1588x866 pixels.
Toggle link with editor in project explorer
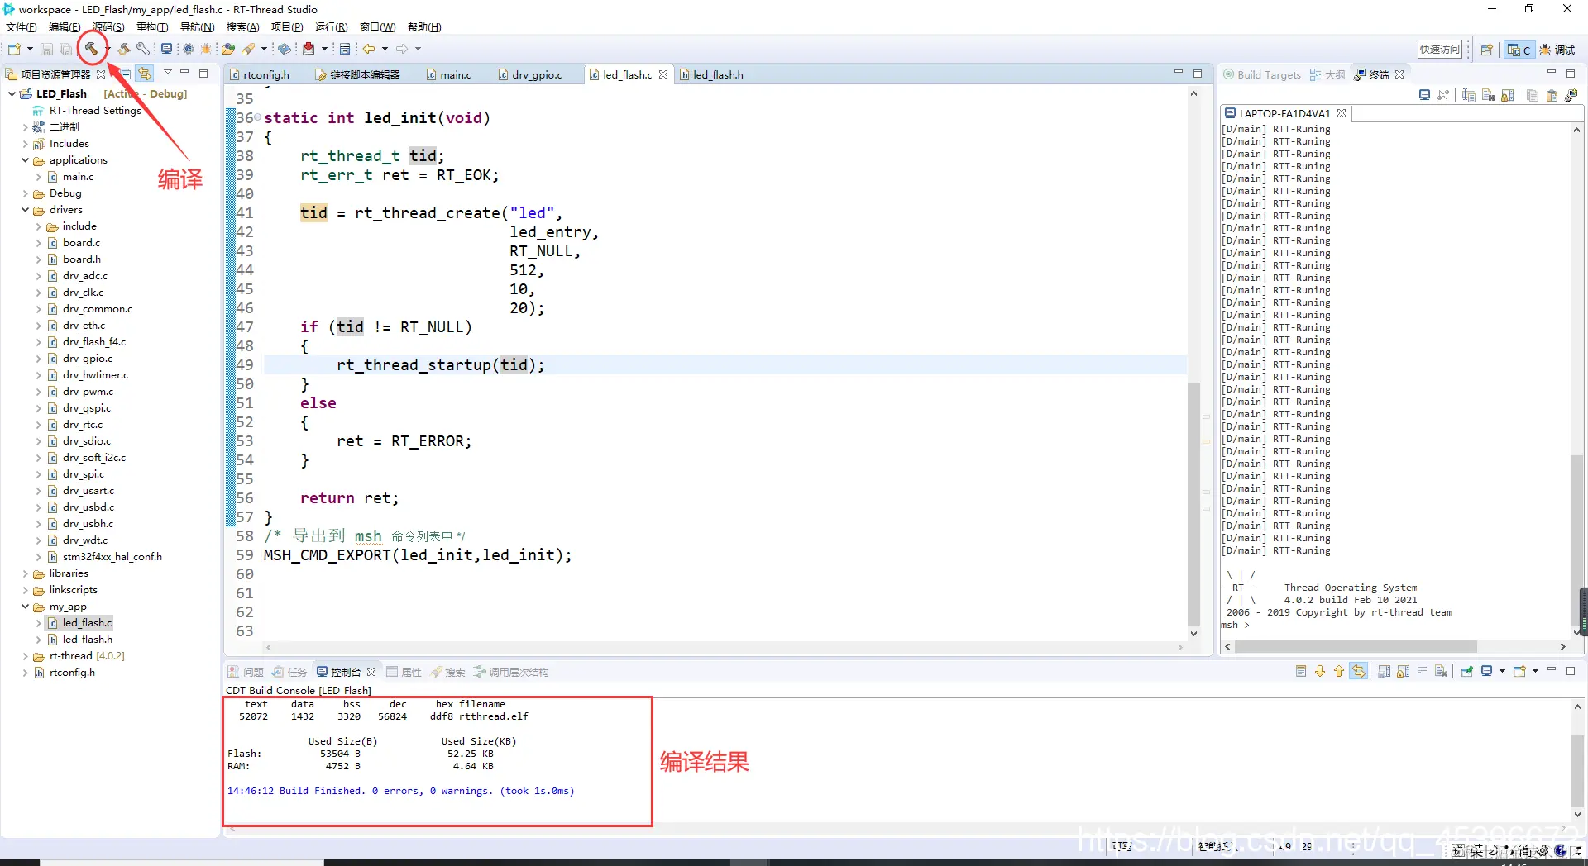pyautogui.click(x=145, y=74)
